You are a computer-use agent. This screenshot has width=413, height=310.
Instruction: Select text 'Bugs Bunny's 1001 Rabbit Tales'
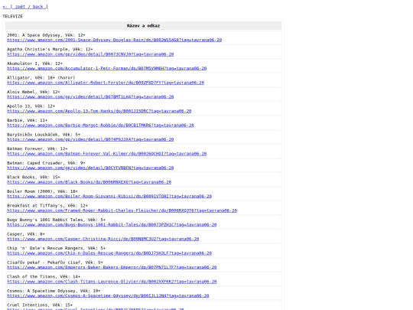(x=45, y=220)
